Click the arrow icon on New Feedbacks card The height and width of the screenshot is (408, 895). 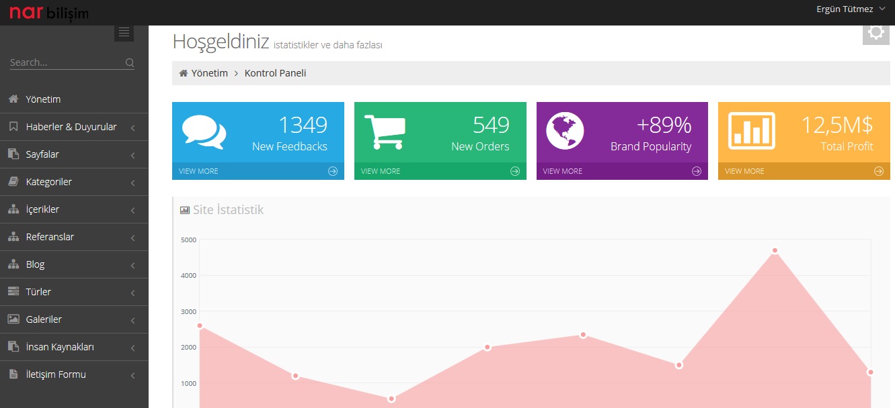point(333,171)
